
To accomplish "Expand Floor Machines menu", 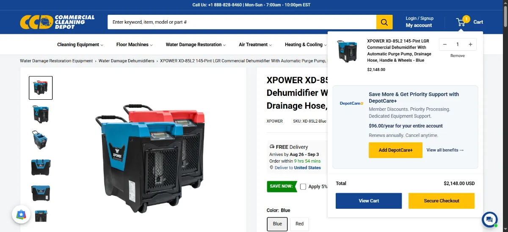I will [x=135, y=44].
